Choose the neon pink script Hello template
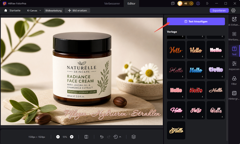This screenshot has width=240, height=144. click(x=176, y=110)
